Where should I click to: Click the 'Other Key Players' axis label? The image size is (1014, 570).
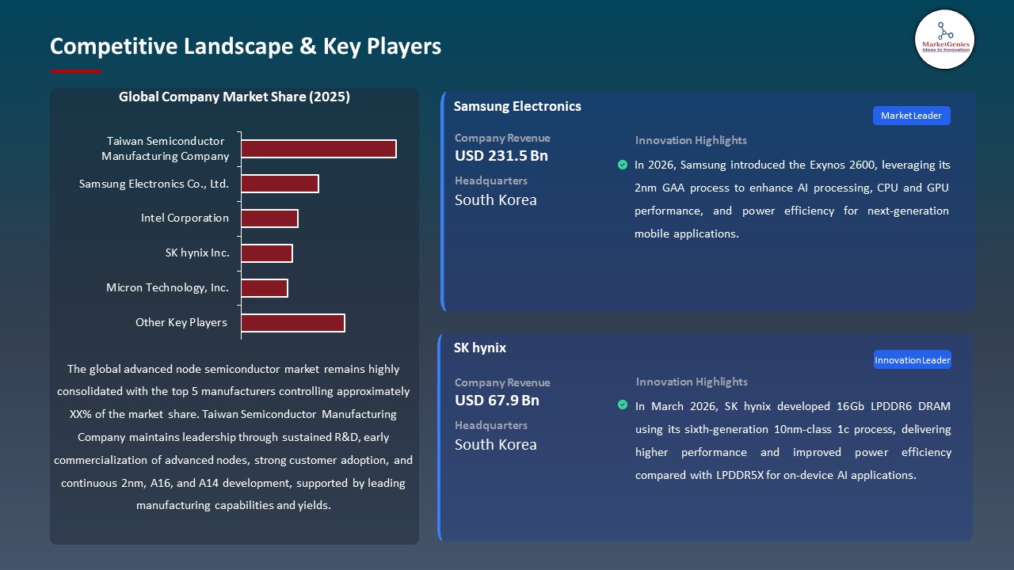[181, 322]
